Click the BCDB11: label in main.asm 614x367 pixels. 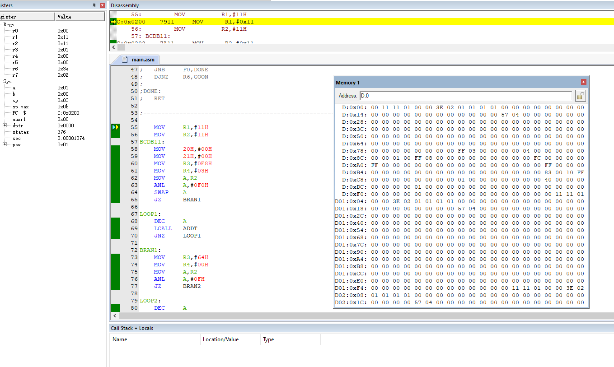152,142
